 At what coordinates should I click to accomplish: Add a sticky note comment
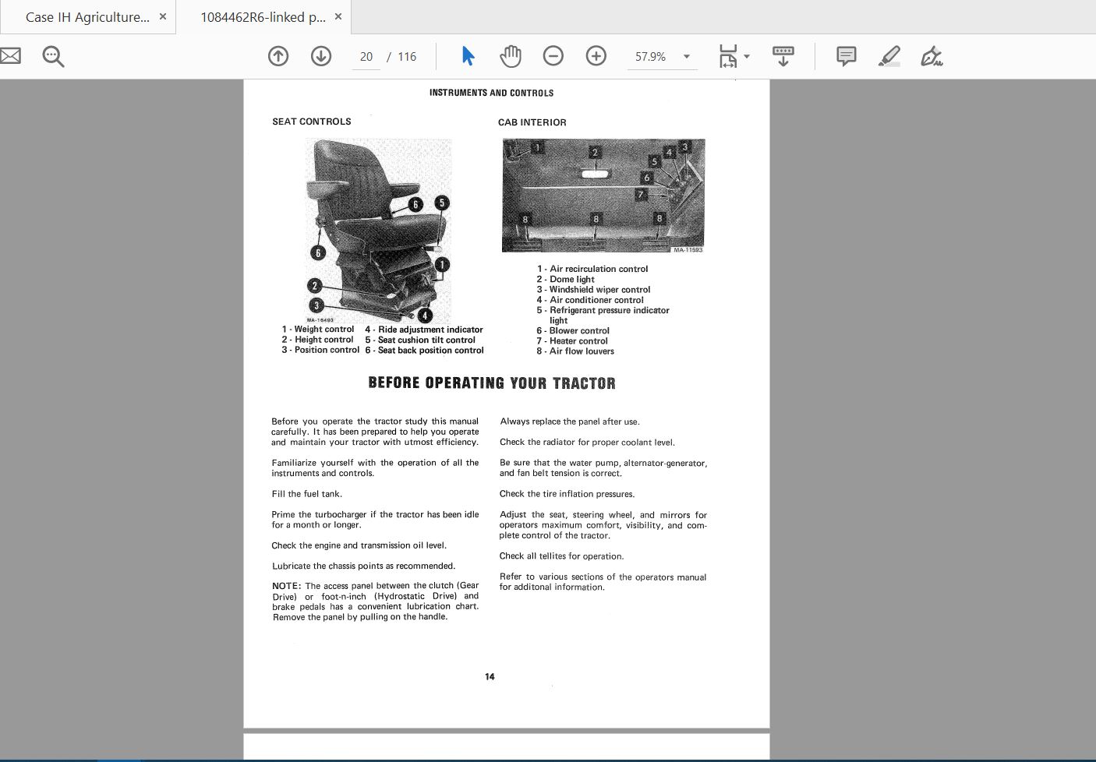[x=846, y=56]
